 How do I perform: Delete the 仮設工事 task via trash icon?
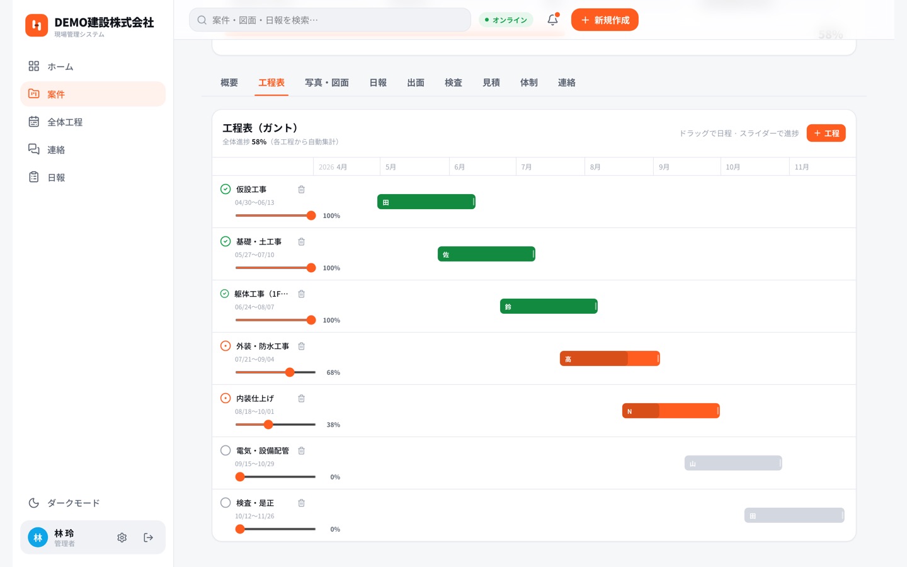point(302,190)
